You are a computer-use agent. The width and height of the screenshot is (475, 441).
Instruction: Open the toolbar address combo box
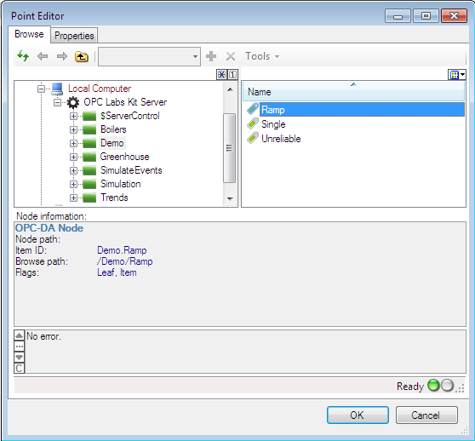click(x=149, y=56)
